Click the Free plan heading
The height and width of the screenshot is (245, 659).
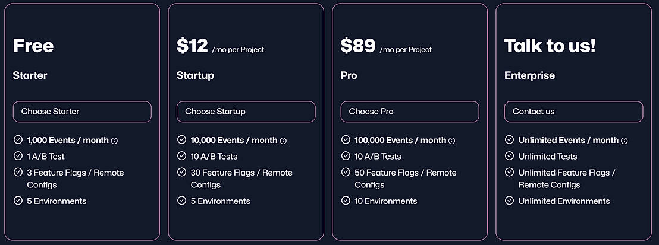[x=33, y=46]
